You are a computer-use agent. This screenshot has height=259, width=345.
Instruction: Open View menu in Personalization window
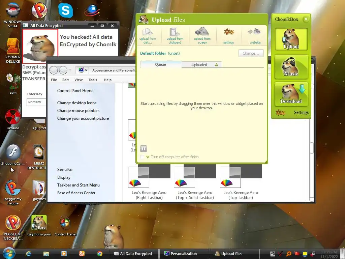click(79, 80)
